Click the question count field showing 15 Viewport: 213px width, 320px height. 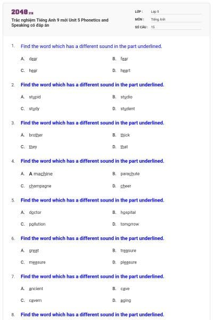click(x=176, y=27)
